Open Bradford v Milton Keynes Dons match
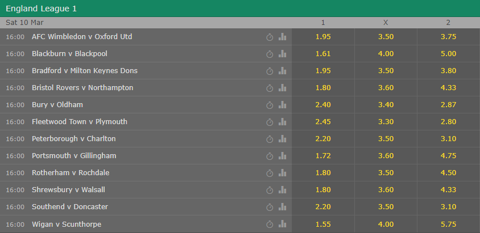This screenshot has height=233, width=480. click(x=85, y=71)
